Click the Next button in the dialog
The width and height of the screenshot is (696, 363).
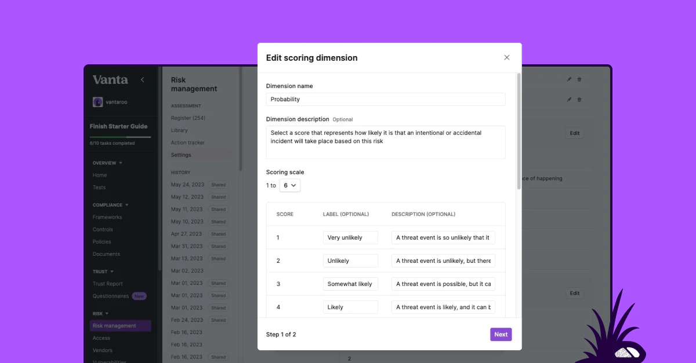[501, 334]
